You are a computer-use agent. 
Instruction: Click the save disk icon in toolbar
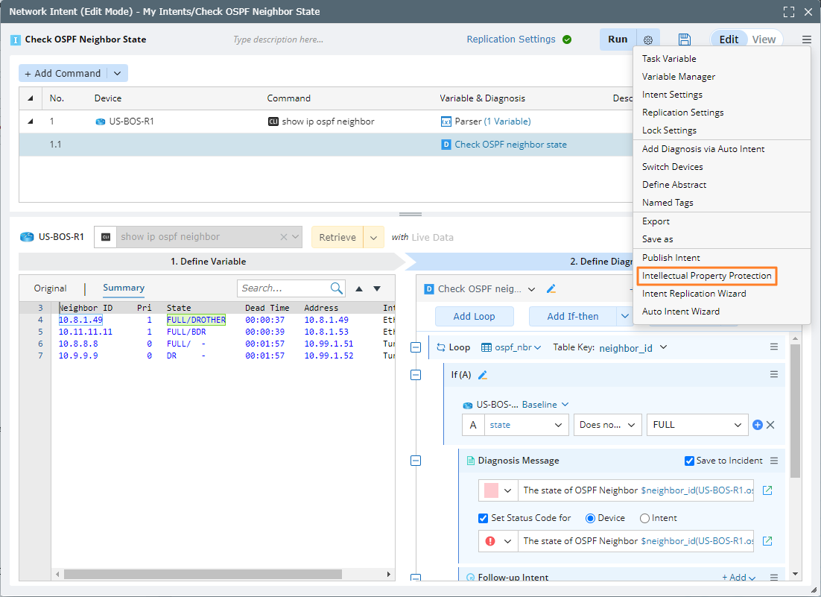(x=684, y=40)
